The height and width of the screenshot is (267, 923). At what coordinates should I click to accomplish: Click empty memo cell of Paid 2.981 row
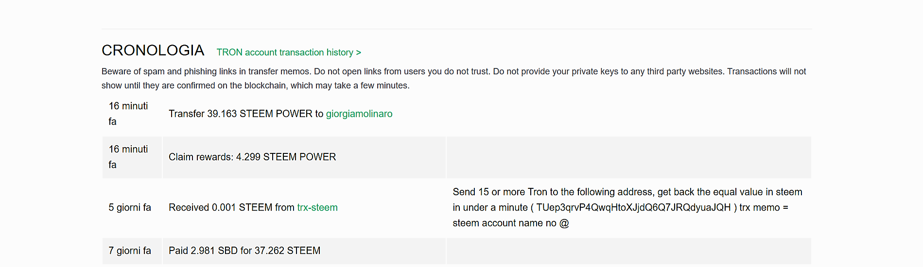(x=628, y=250)
